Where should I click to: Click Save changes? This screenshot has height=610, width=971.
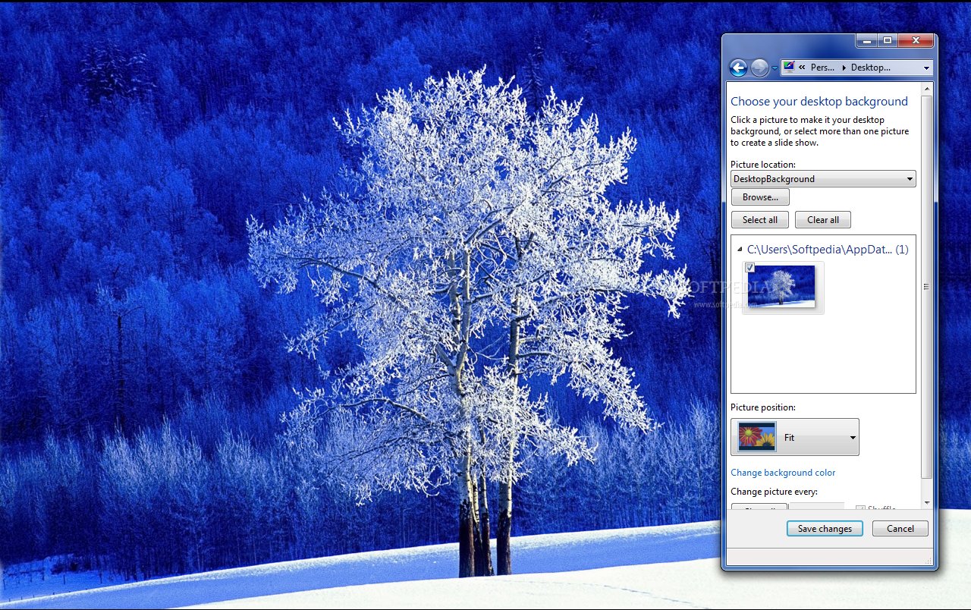pos(825,529)
